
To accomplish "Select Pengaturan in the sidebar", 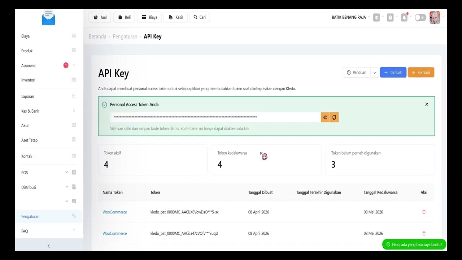I will pos(49,216).
